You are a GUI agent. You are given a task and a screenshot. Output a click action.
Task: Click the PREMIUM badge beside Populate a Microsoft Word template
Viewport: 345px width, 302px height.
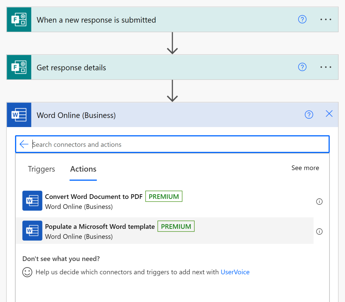(x=176, y=226)
